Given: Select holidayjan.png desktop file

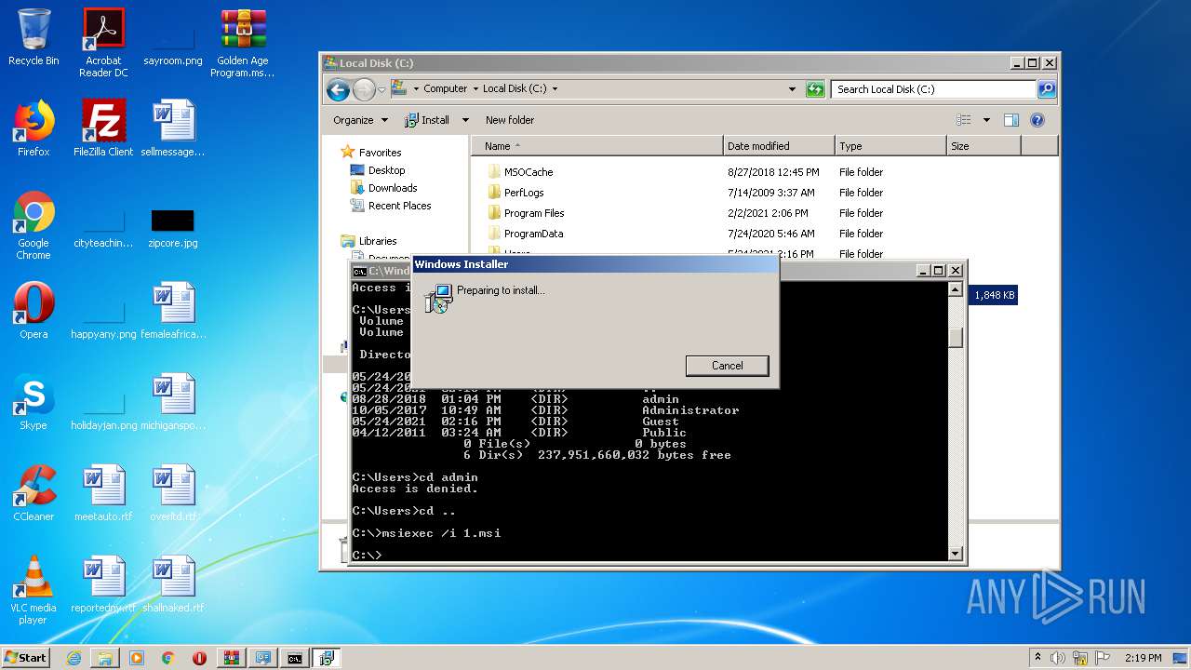Looking at the screenshot, I should pos(103,408).
